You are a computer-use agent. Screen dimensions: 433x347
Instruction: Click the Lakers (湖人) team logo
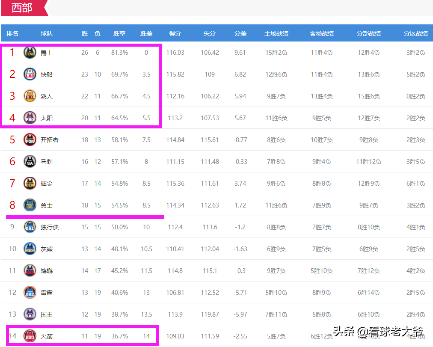point(29,96)
